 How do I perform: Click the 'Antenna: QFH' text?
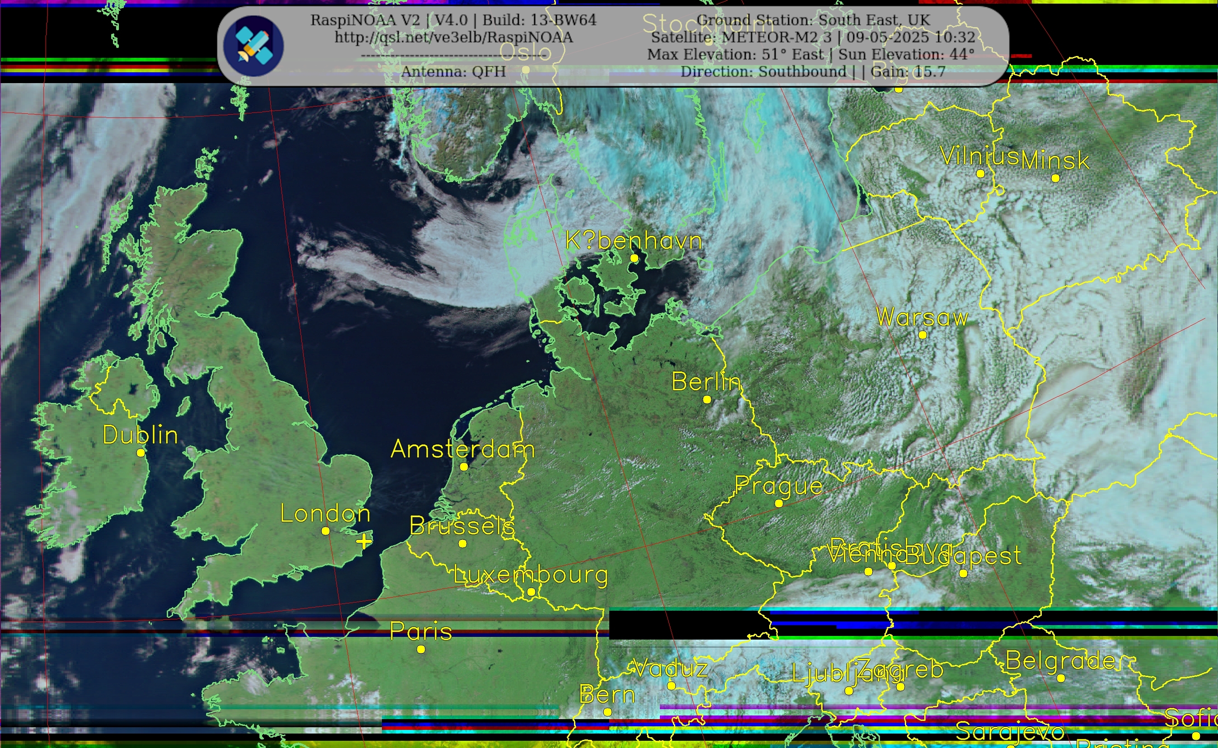tap(453, 72)
